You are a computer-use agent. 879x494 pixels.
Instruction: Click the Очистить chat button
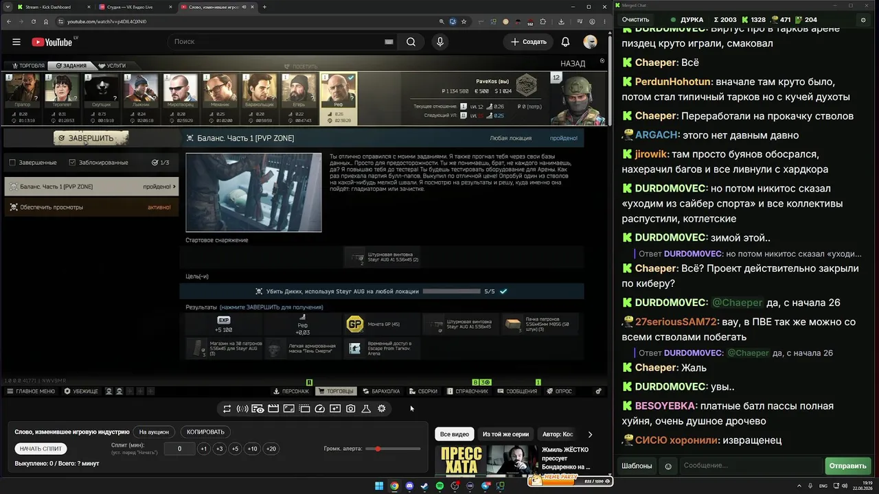(x=635, y=20)
